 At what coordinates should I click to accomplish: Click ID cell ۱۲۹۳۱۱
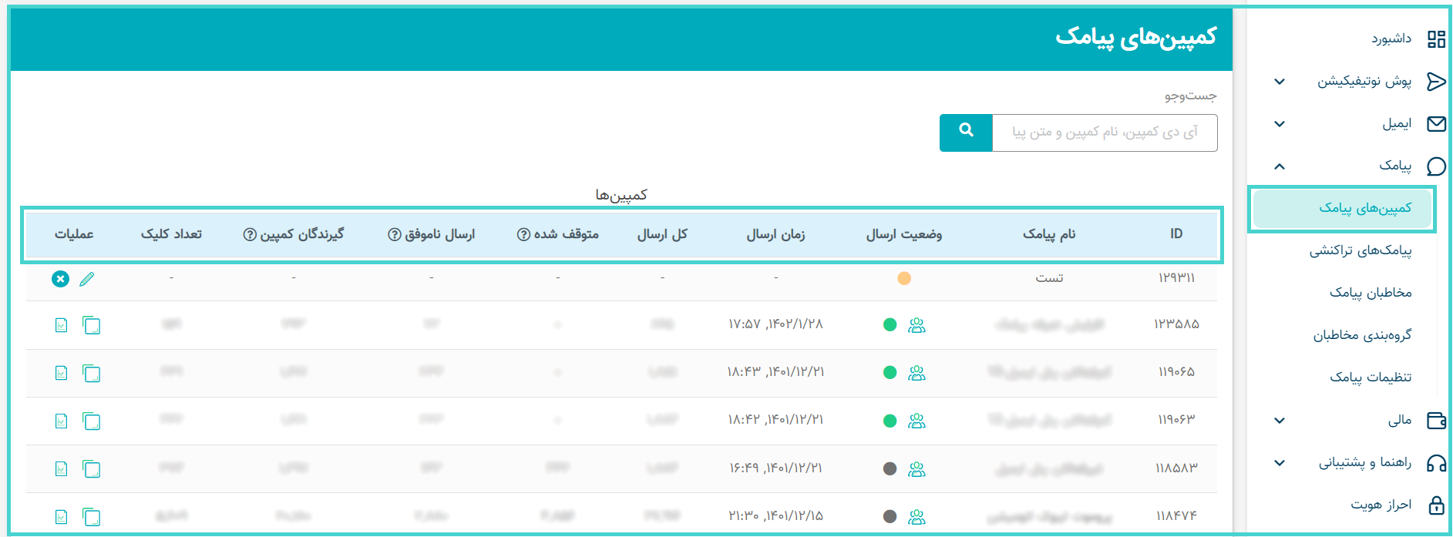[1176, 278]
